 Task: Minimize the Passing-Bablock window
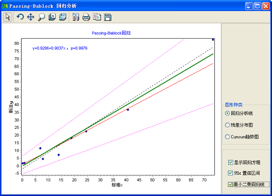pyautogui.click(x=249, y=6)
